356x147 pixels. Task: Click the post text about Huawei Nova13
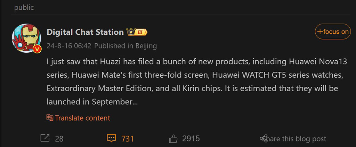197,82
